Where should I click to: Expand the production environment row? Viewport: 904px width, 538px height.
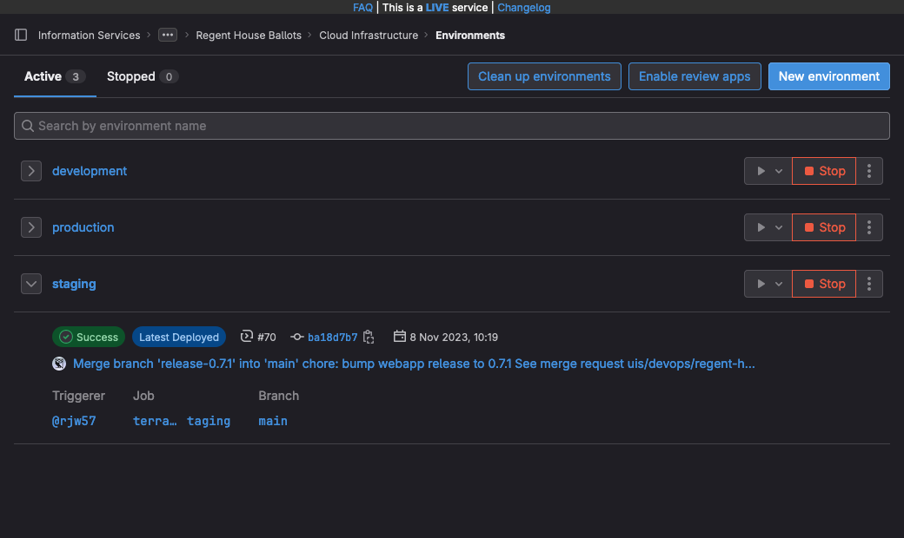point(31,227)
